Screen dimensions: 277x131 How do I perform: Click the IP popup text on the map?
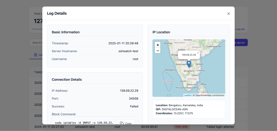point(189,55)
